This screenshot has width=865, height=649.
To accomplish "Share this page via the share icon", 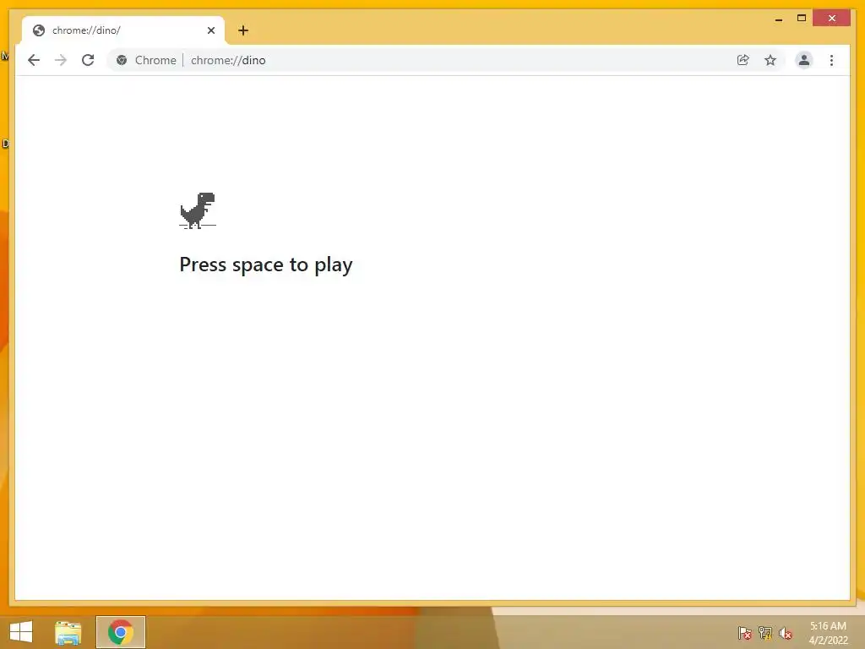I will [743, 60].
